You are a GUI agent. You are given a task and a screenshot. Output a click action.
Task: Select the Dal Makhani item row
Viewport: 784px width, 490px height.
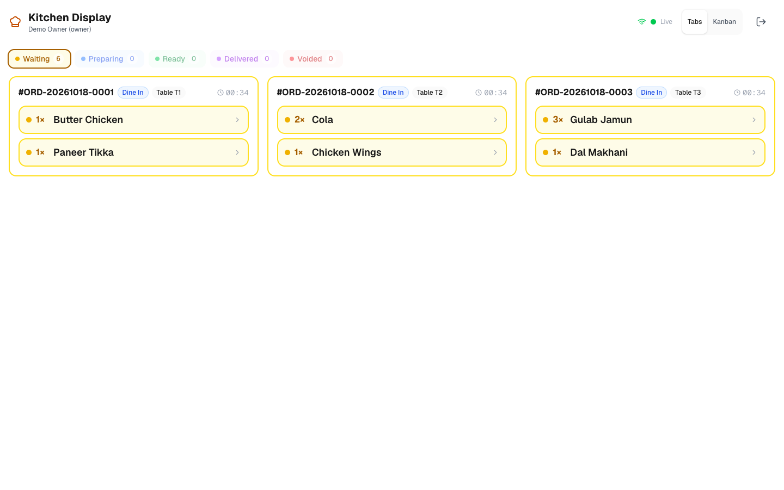[650, 152]
